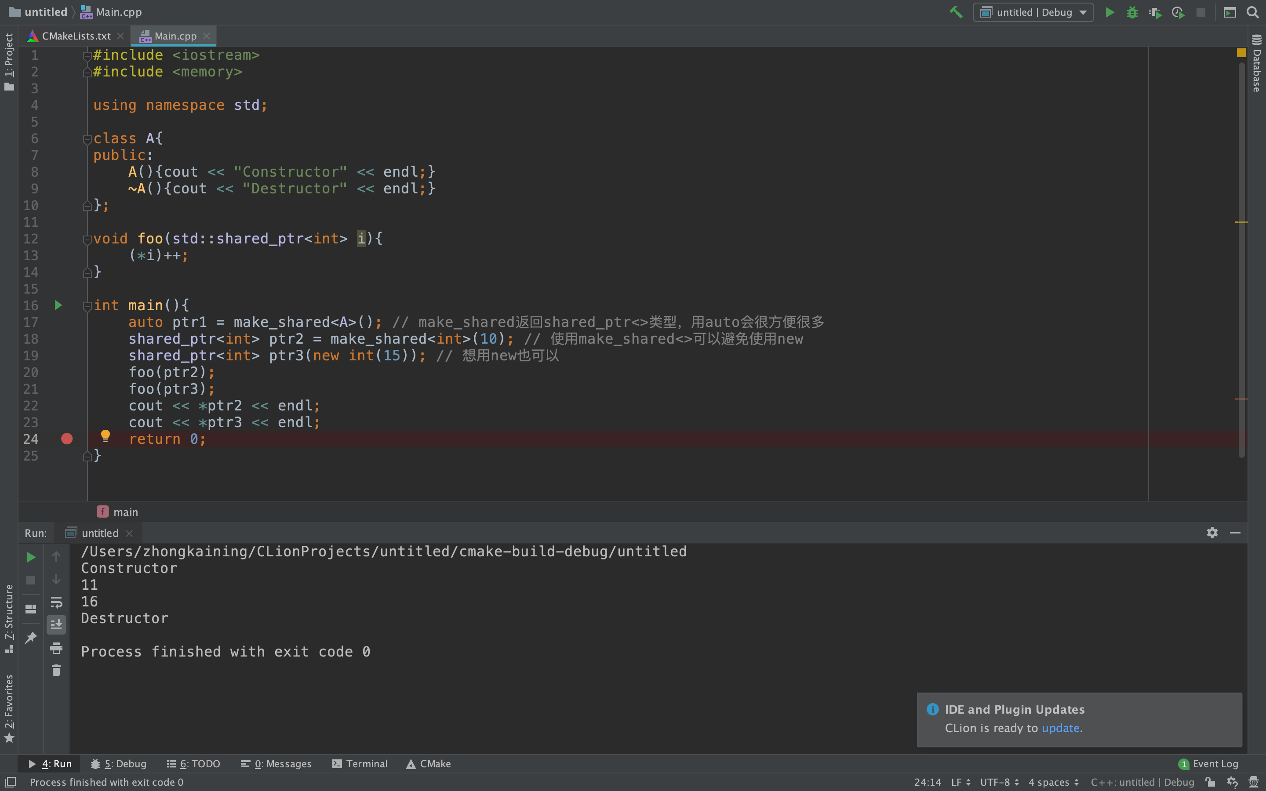Toggle the breakpoint on line 24
The width and height of the screenshot is (1266, 791).
coord(67,439)
